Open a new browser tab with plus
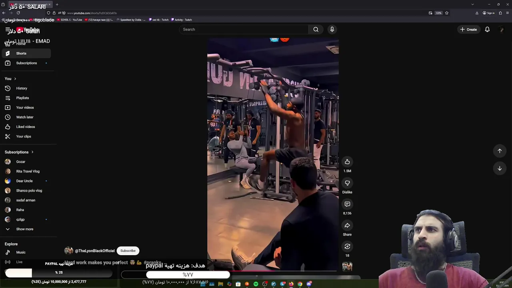Screen dimensions: 512x288 tap(57, 4)
